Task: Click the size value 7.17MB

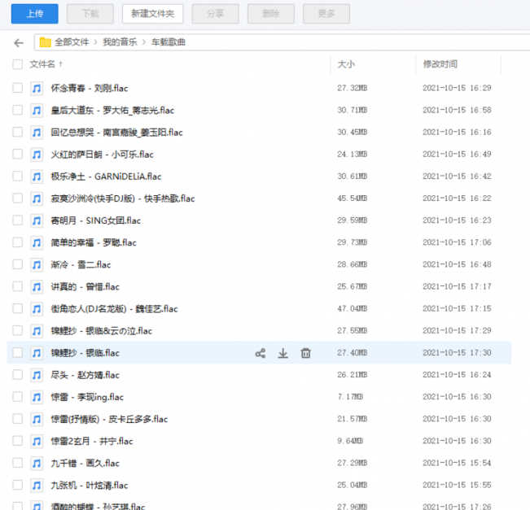Action: pyautogui.click(x=350, y=397)
